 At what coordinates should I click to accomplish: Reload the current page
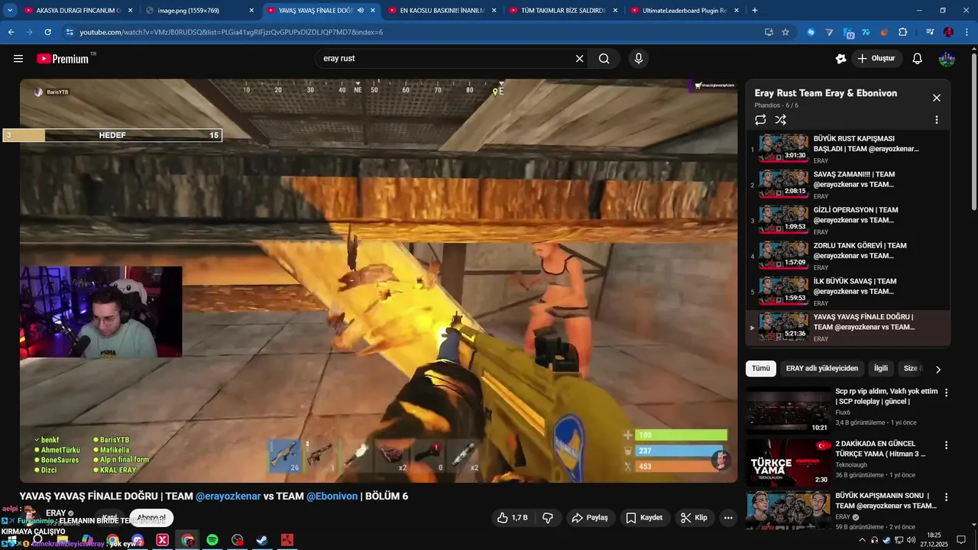47,32
